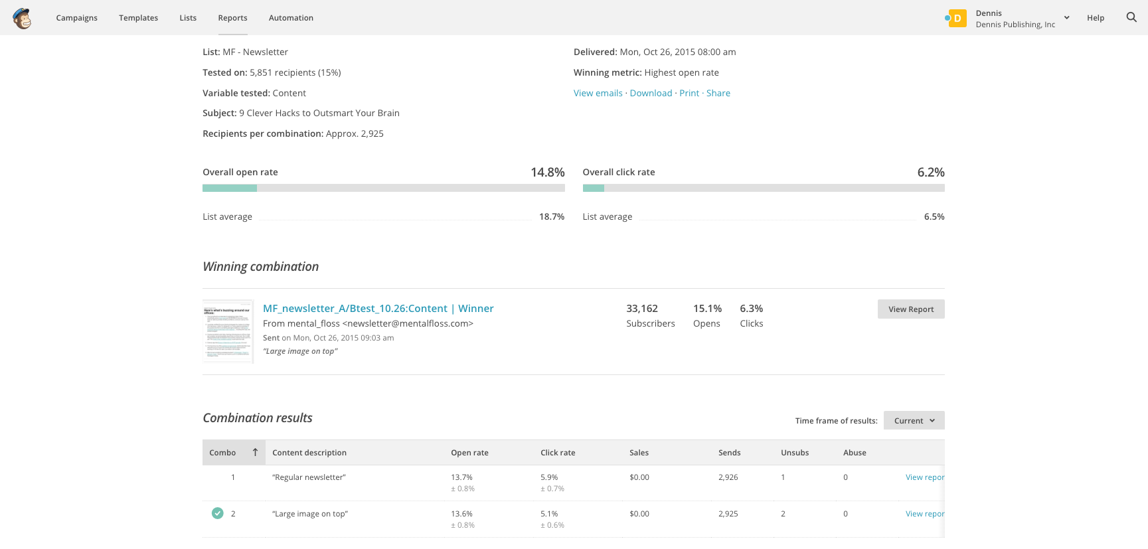This screenshot has height=549, width=1148.
Task: Click the Abuse column header
Action: [855, 453]
